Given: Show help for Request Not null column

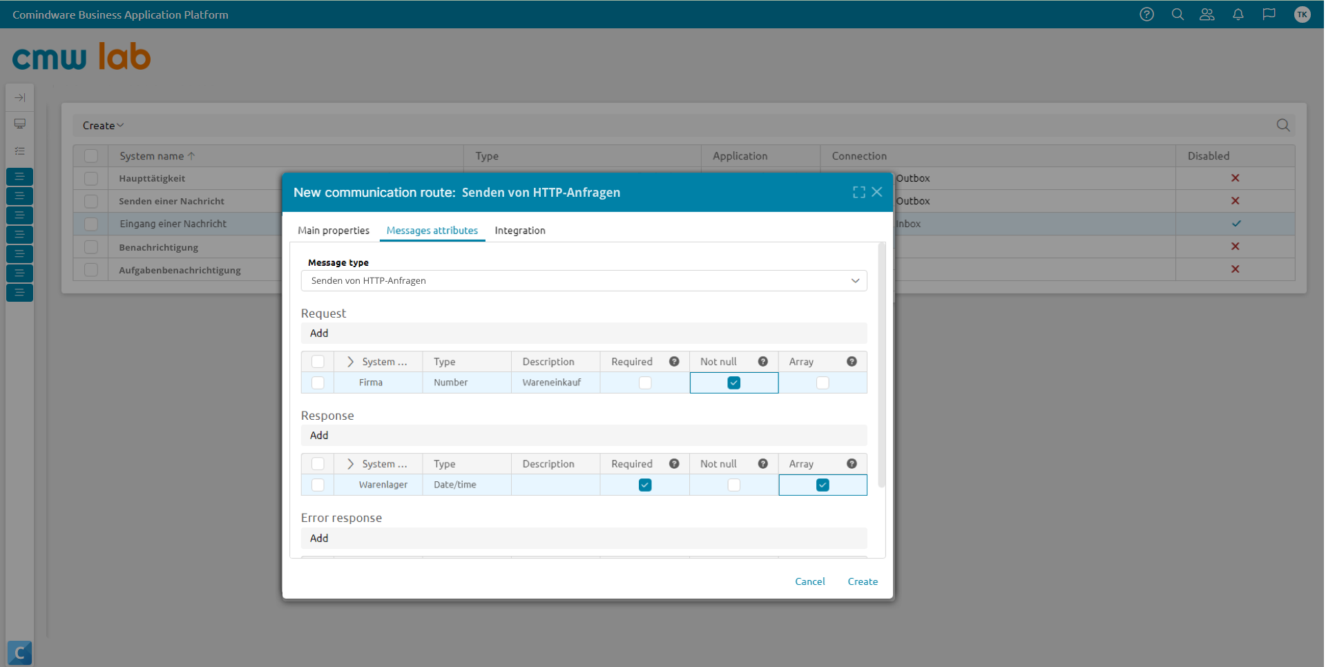Looking at the screenshot, I should pos(763,362).
